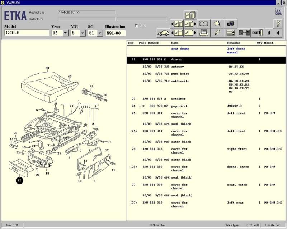
Task: Click the Rev. 6.31 status bar entry
Action: click(12, 225)
